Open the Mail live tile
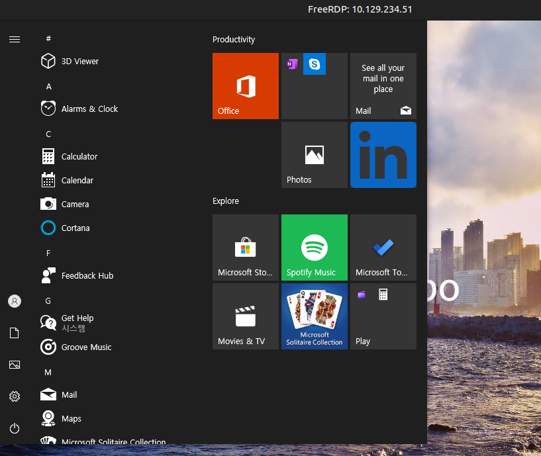Viewport: 541px width, 456px height. tap(383, 86)
